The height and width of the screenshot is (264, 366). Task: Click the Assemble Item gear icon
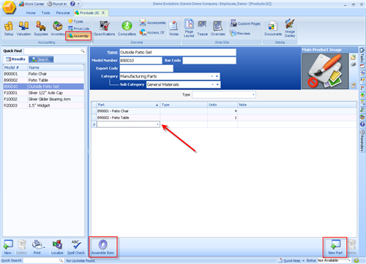[102, 244]
